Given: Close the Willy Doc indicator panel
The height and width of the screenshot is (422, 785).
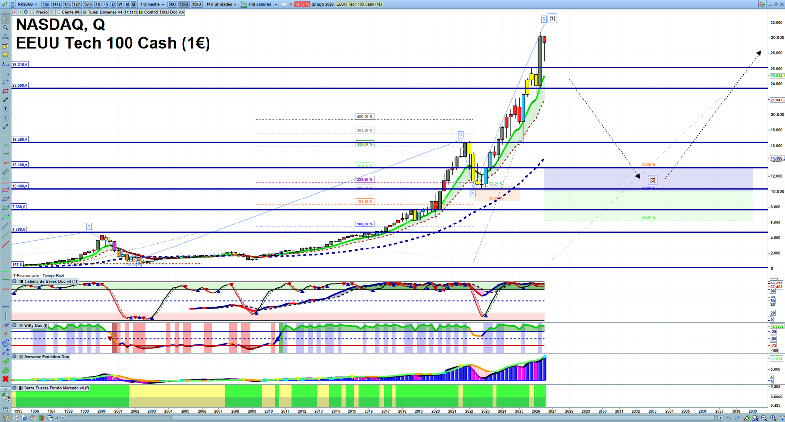Looking at the screenshot, I should coord(15,325).
